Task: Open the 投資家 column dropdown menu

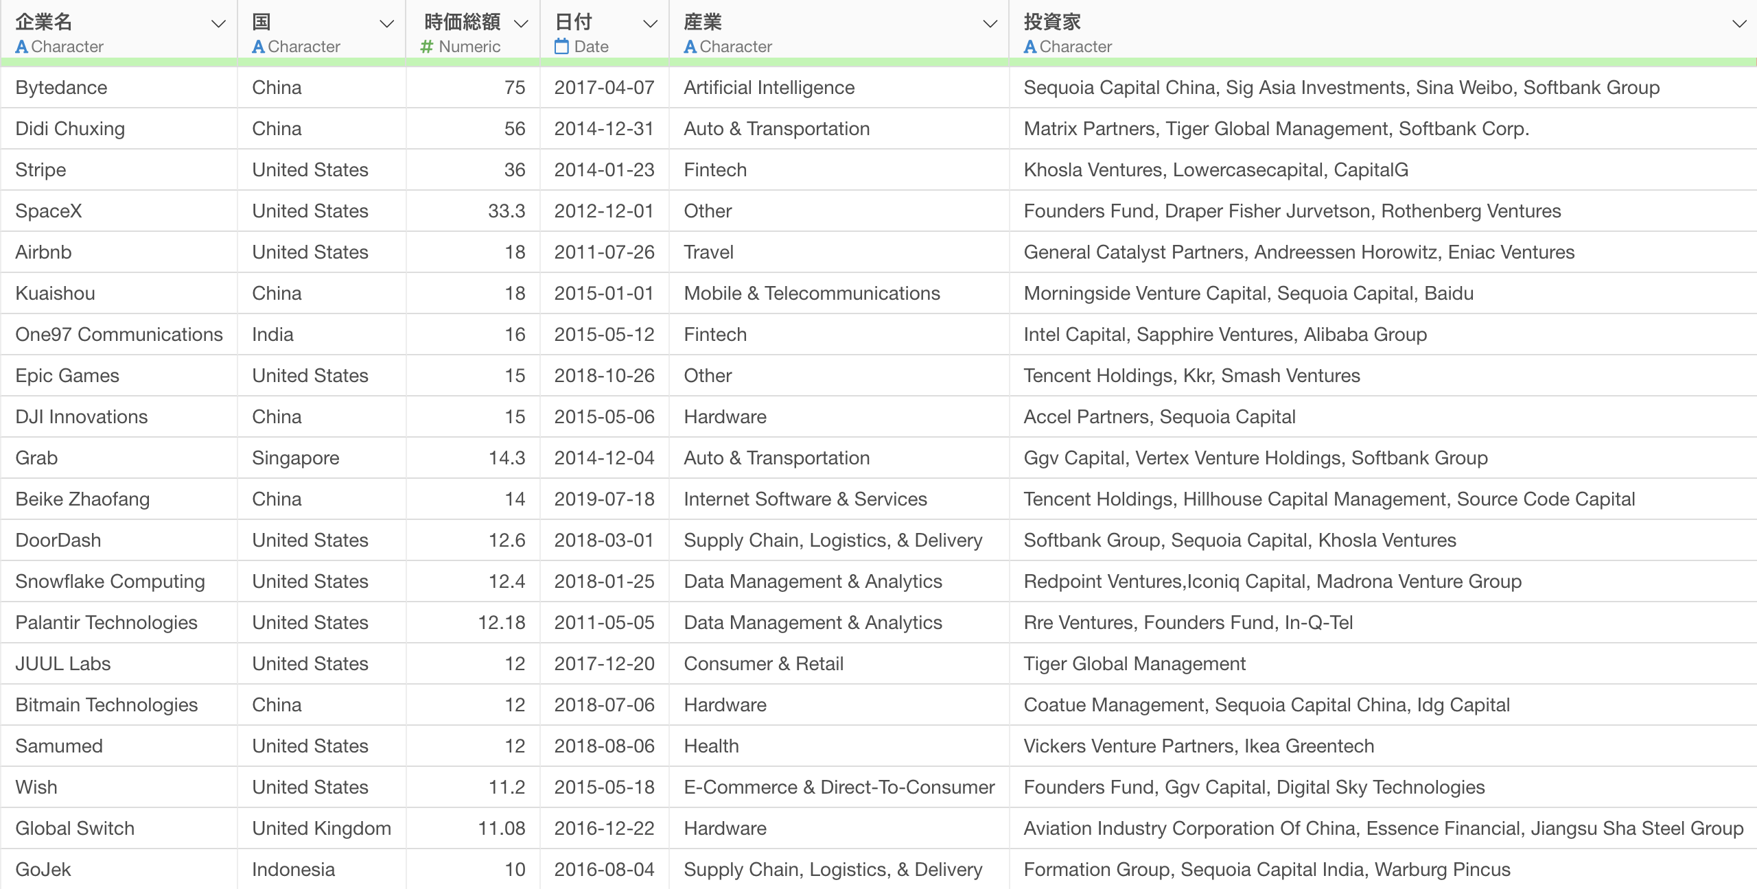Action: coord(1740,24)
